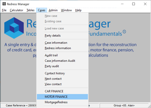Image resolution: width=151 pixels, height=108 pixels.
Task: Close the Redress Manager window
Action: (x=145, y=4)
